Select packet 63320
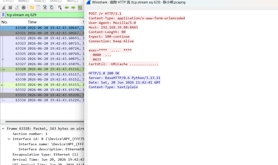 point(42,28)
